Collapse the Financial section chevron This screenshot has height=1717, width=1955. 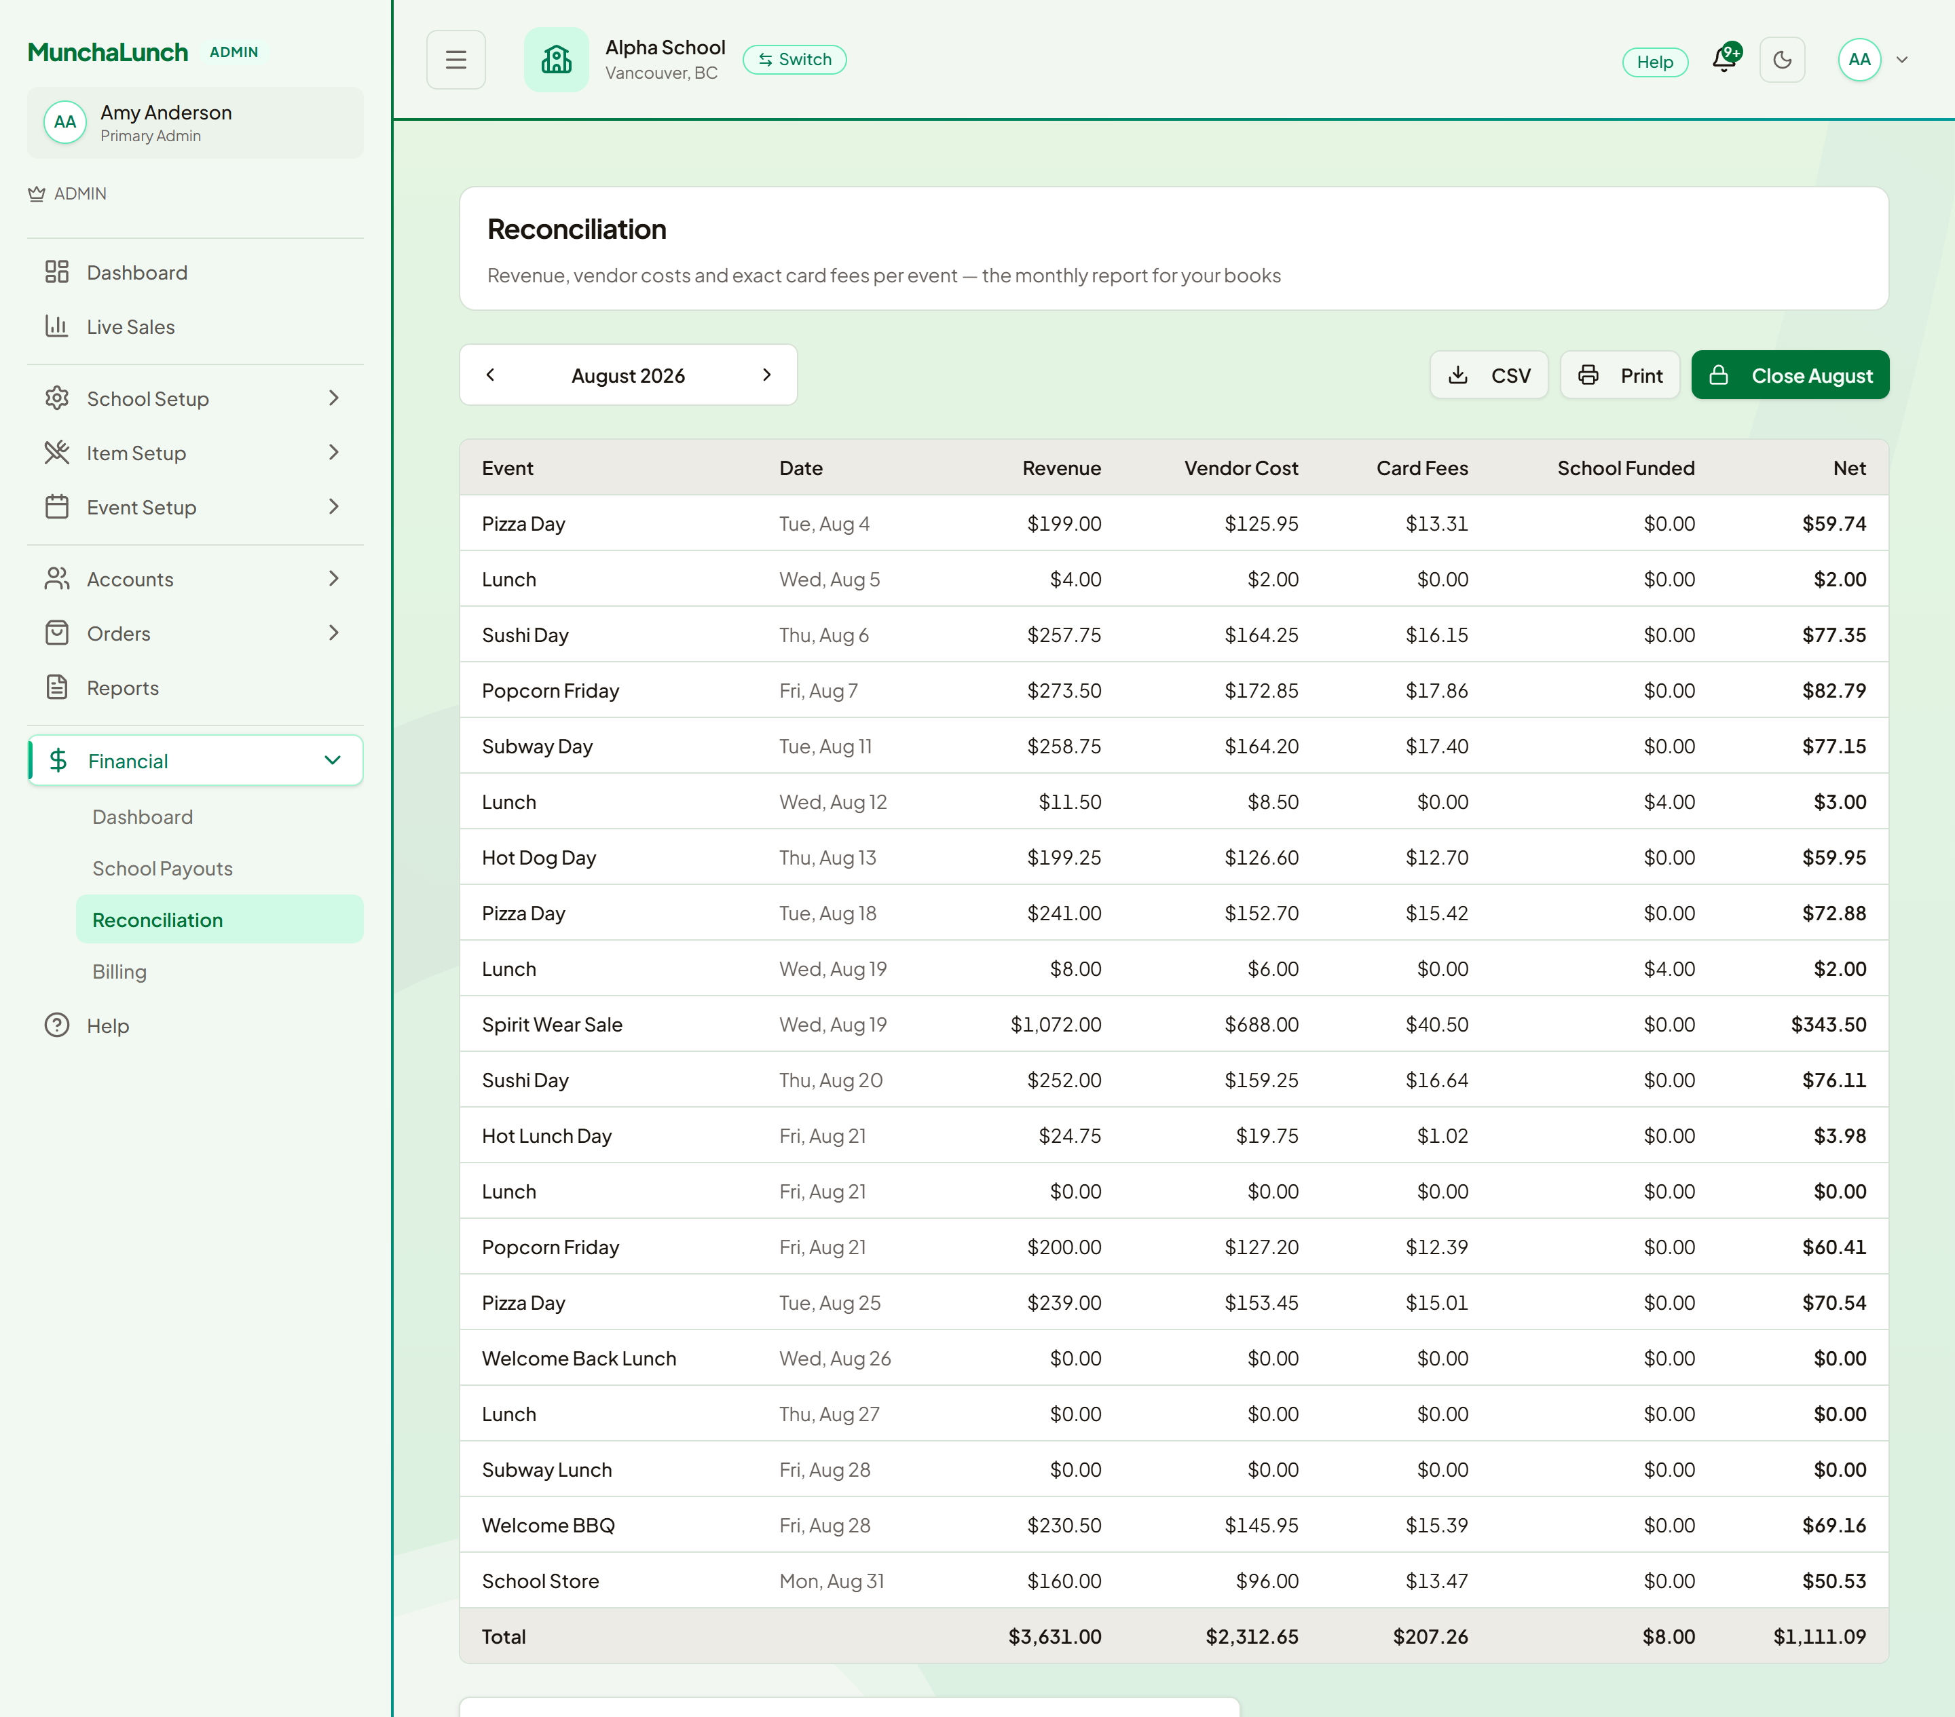click(x=332, y=760)
